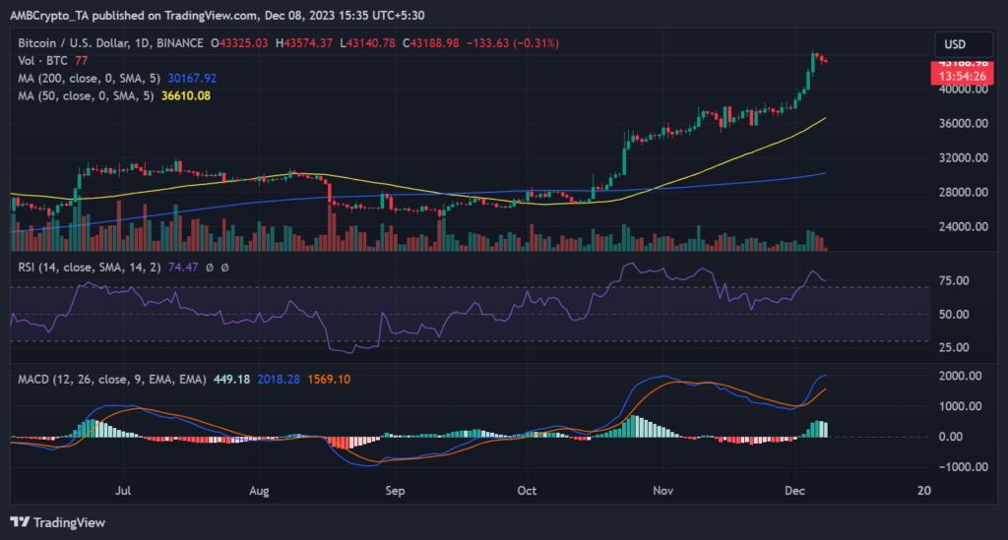Click the Oct label on time axis
This screenshot has height=540, width=1008.
tap(527, 489)
